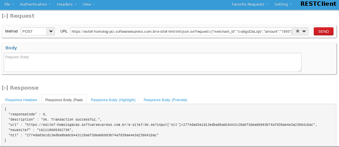
Task: Focus the Request Body text area
Action: click(x=152, y=62)
